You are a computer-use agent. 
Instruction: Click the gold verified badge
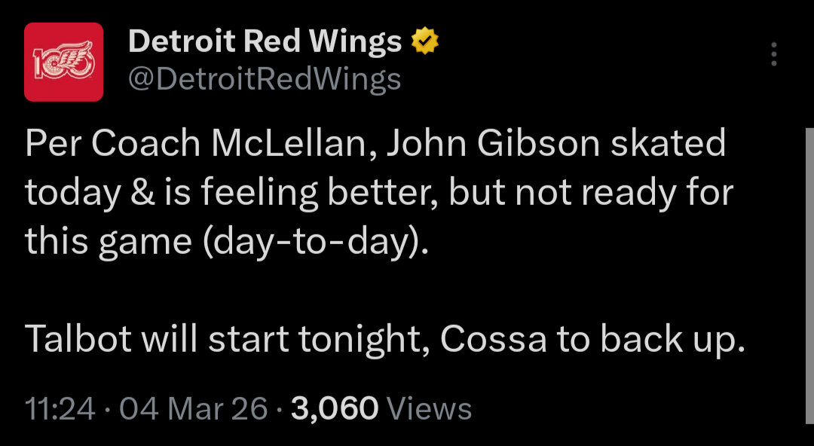[426, 43]
